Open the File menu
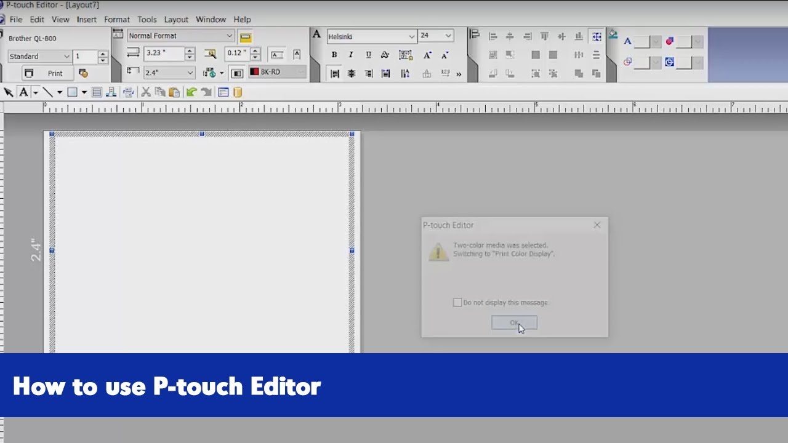 click(16, 20)
